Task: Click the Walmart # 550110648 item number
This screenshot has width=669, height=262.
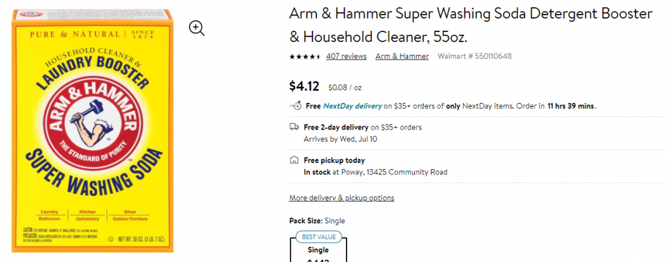Action: tap(474, 56)
